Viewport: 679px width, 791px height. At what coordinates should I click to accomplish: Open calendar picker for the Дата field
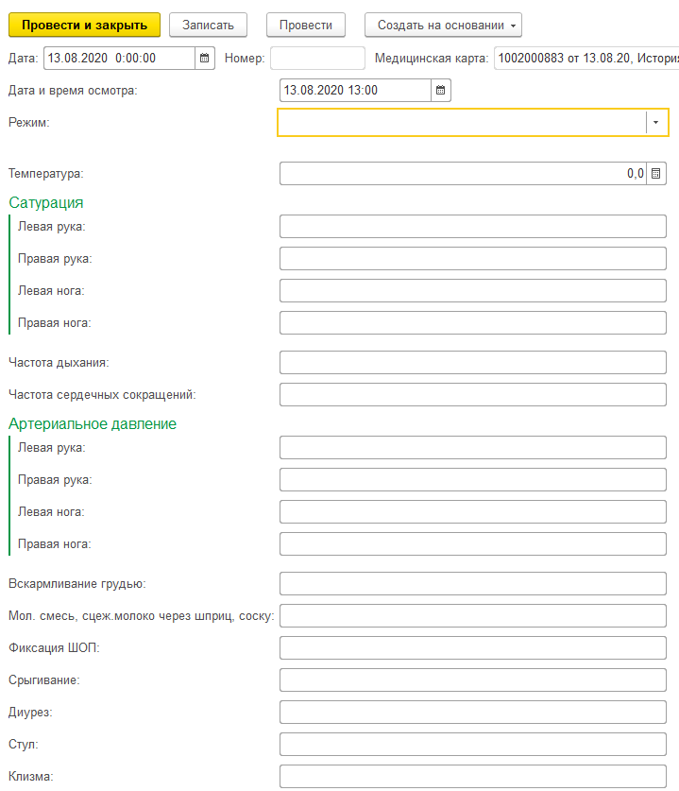[204, 58]
